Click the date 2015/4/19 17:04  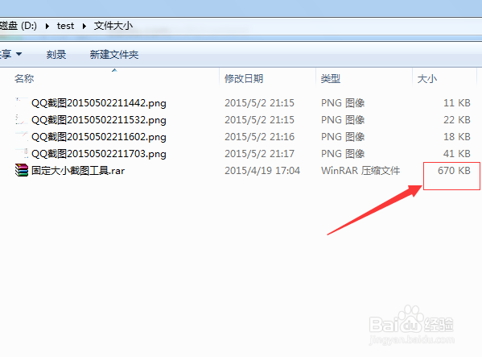(262, 170)
